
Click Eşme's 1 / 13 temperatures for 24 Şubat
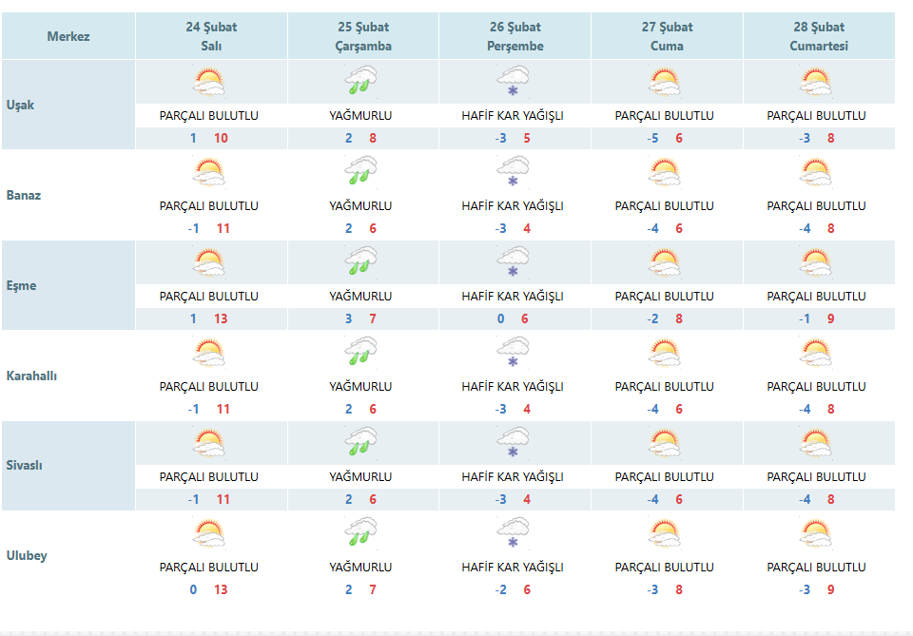(x=208, y=318)
